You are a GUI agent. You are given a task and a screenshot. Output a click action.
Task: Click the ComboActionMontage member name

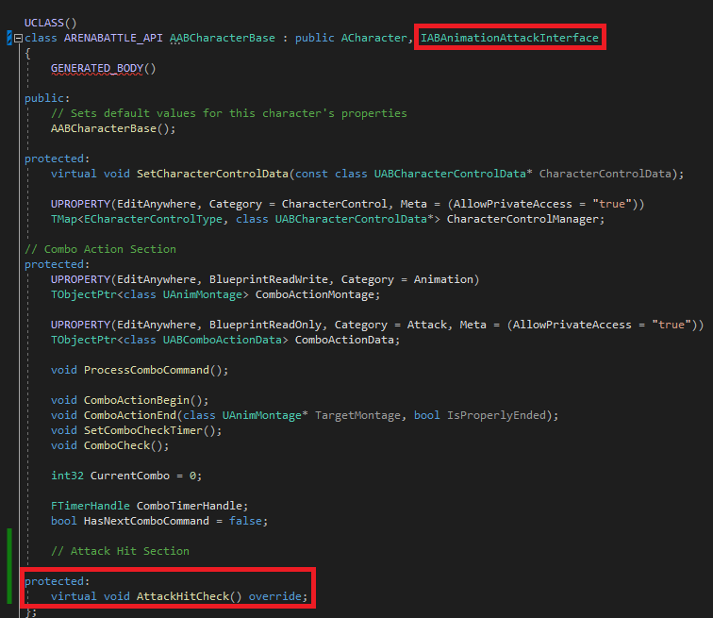point(314,294)
